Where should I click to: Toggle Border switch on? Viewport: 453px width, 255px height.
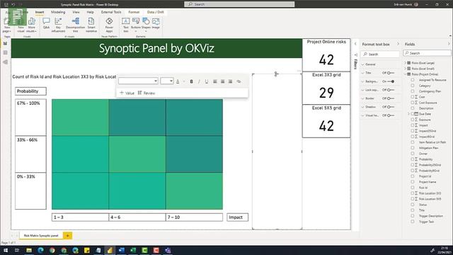point(391,98)
